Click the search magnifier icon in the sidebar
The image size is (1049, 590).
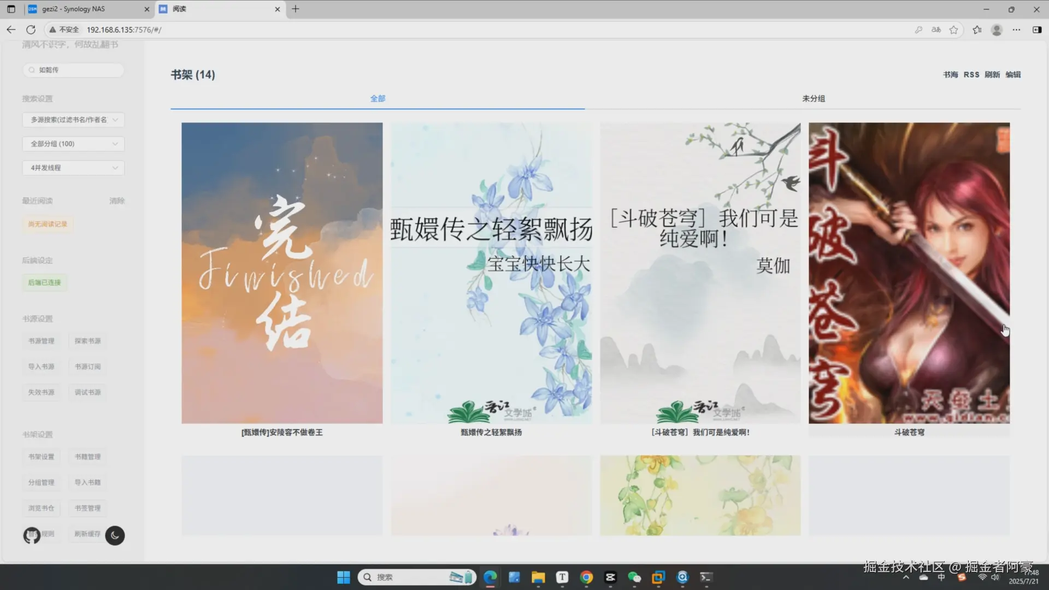32,70
